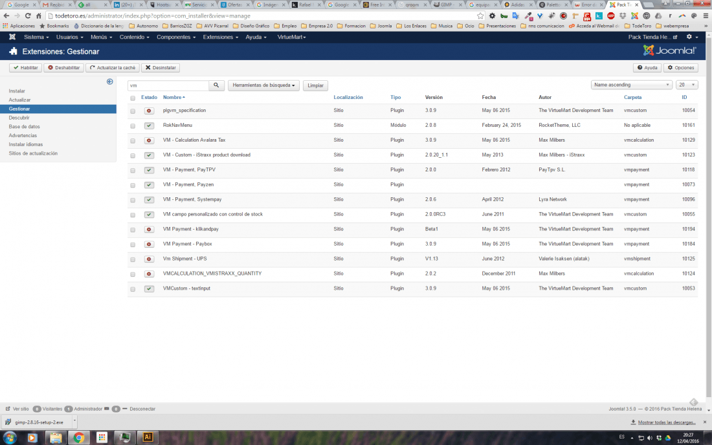Open Sitios de actualización in sidebar
712x445 pixels.
(33, 153)
